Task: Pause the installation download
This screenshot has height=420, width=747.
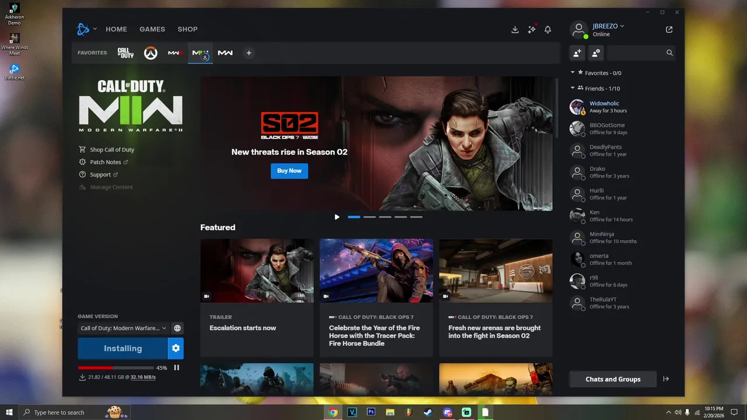Action: point(176,367)
